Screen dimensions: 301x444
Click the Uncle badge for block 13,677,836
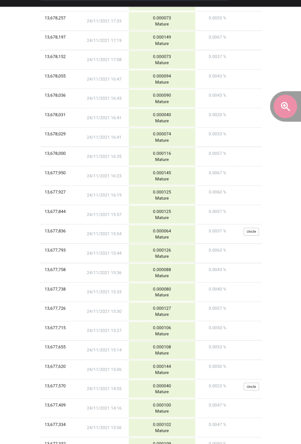251,232
